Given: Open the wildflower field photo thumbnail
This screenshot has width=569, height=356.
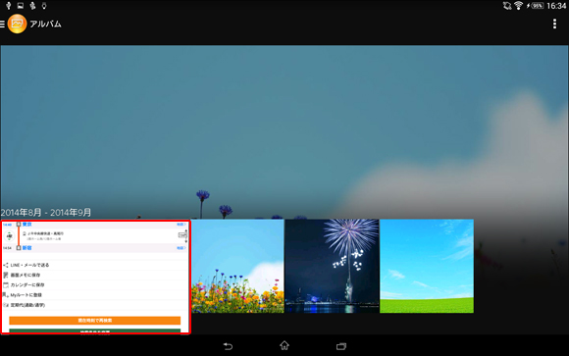Looking at the screenshot, I should [x=237, y=266].
